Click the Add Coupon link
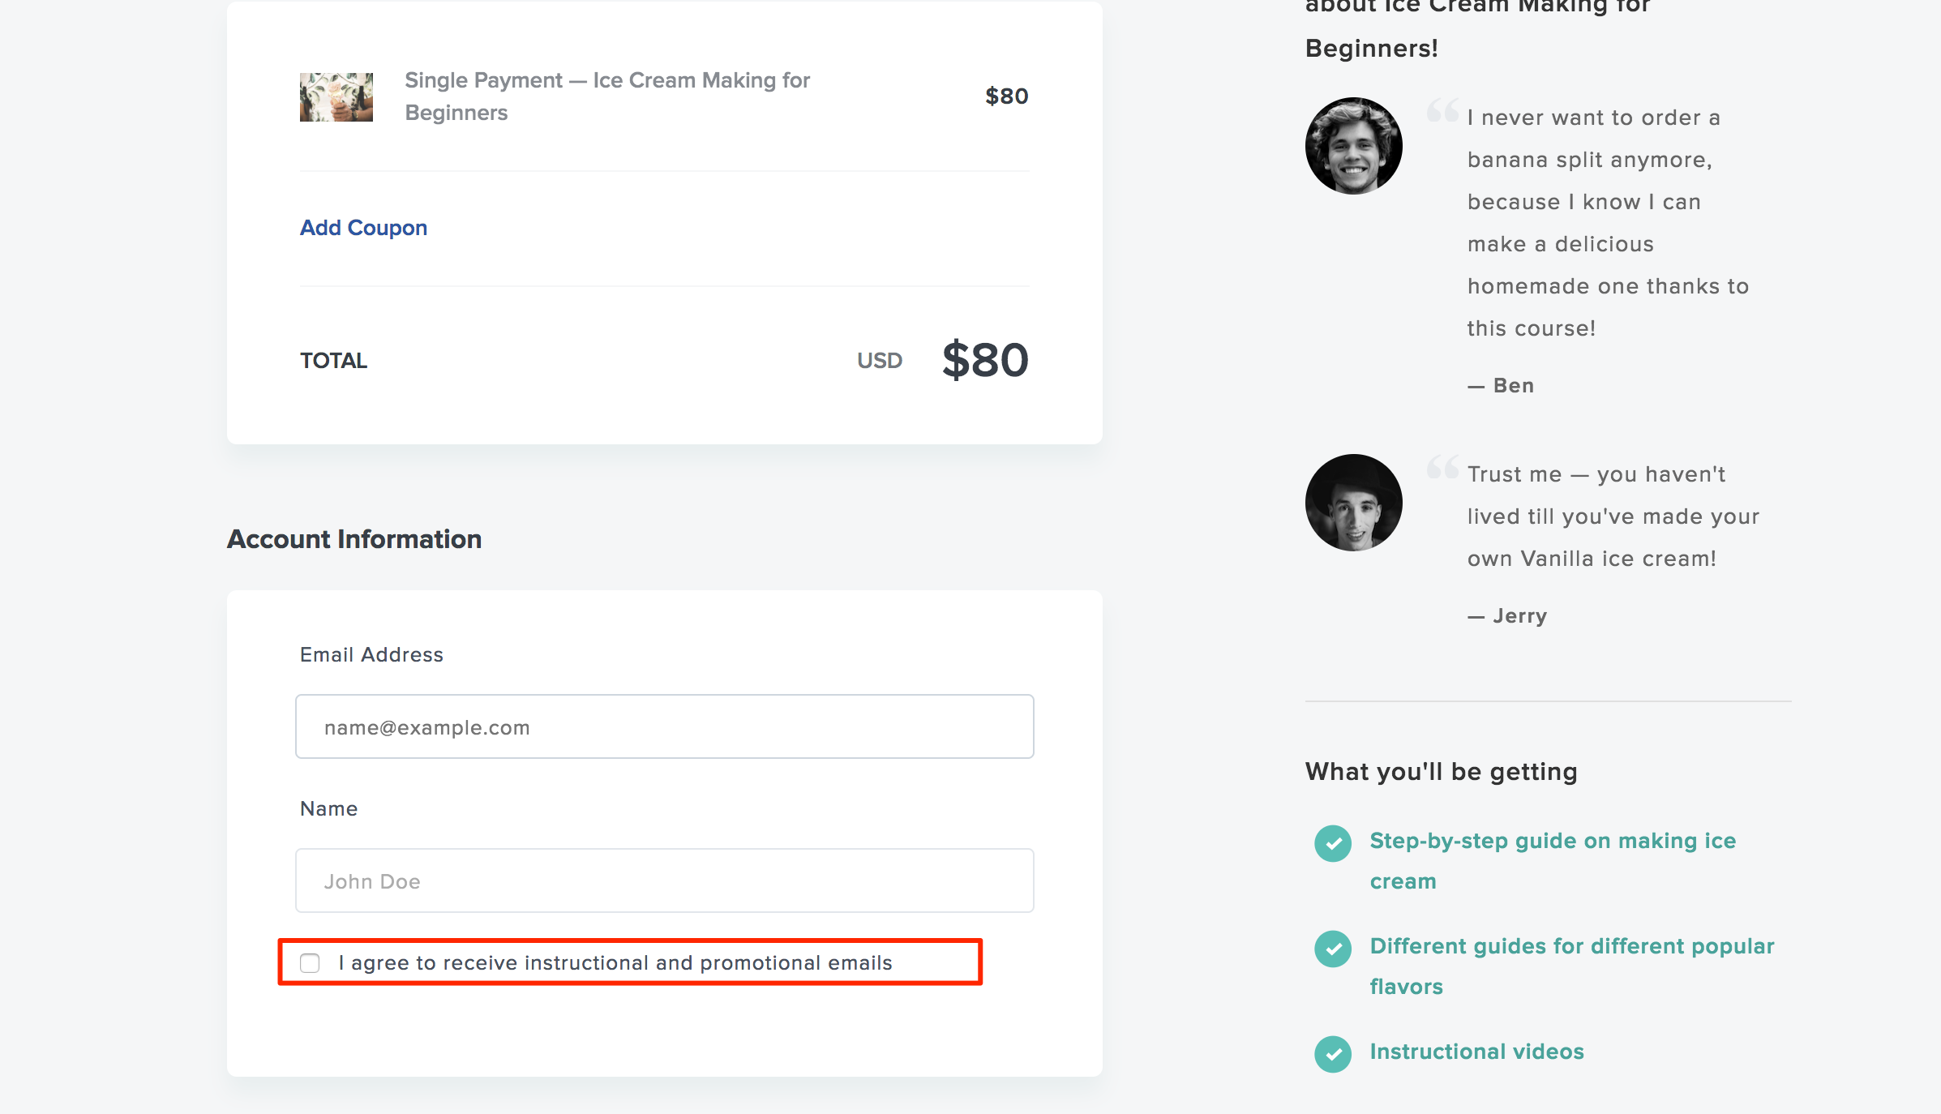 364,226
